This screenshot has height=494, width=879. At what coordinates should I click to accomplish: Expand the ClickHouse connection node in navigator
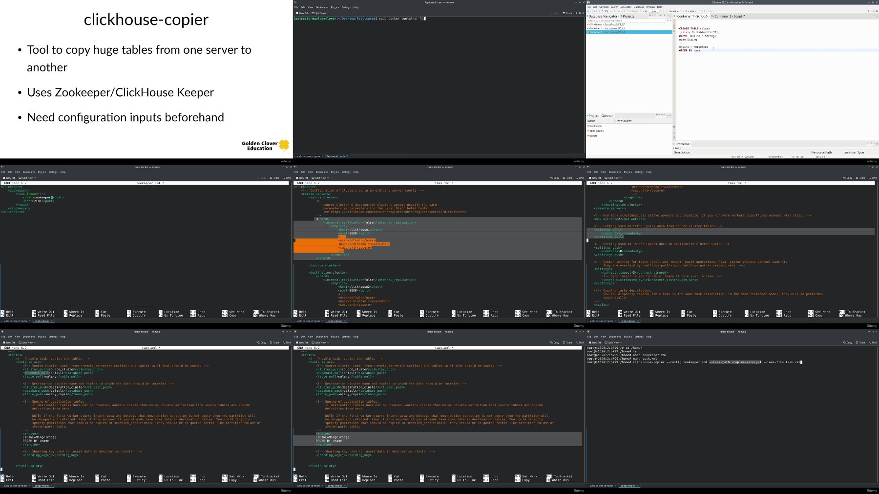coord(587,24)
